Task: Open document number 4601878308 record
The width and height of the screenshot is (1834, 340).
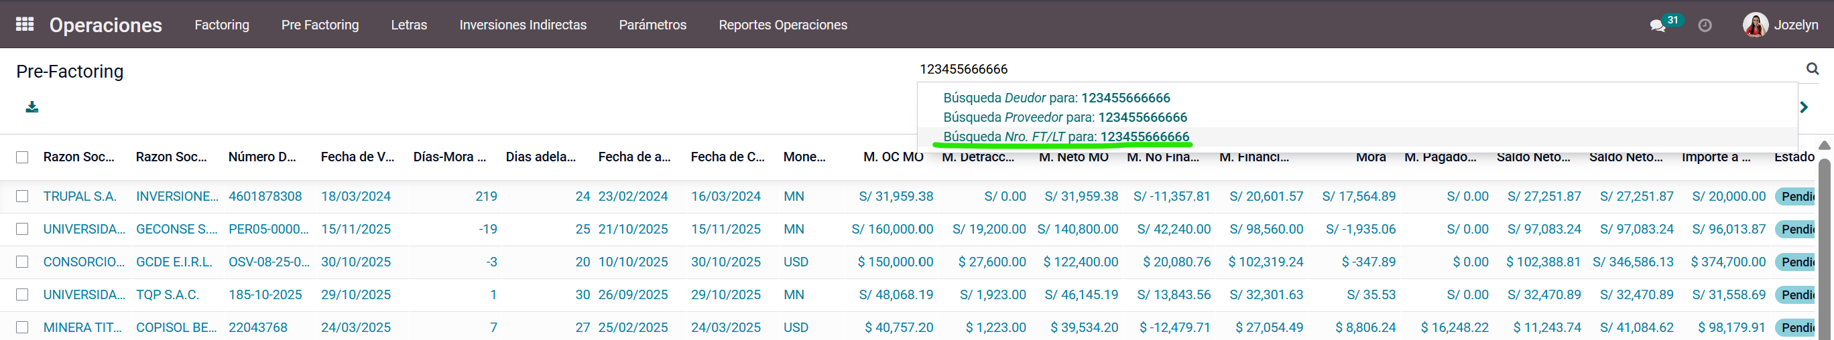Action: click(x=265, y=196)
